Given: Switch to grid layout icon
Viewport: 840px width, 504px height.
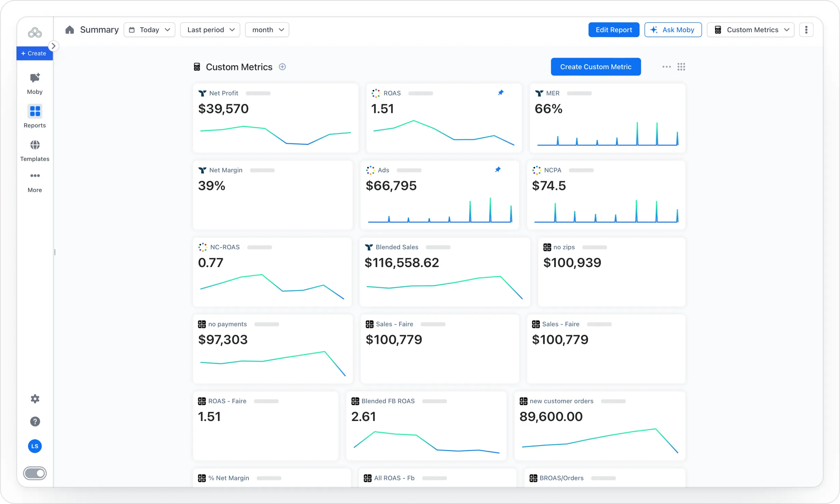Looking at the screenshot, I should (x=681, y=67).
